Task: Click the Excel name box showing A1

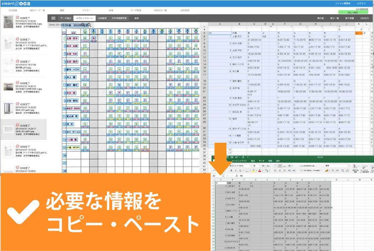Action: (x=218, y=176)
